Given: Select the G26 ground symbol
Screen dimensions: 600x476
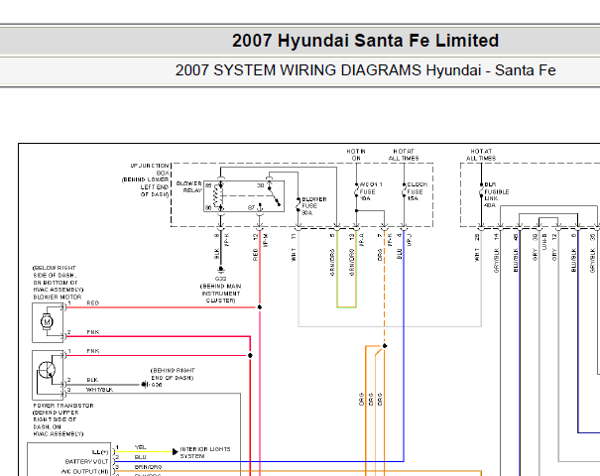Looking at the screenshot, I should pos(144,384).
